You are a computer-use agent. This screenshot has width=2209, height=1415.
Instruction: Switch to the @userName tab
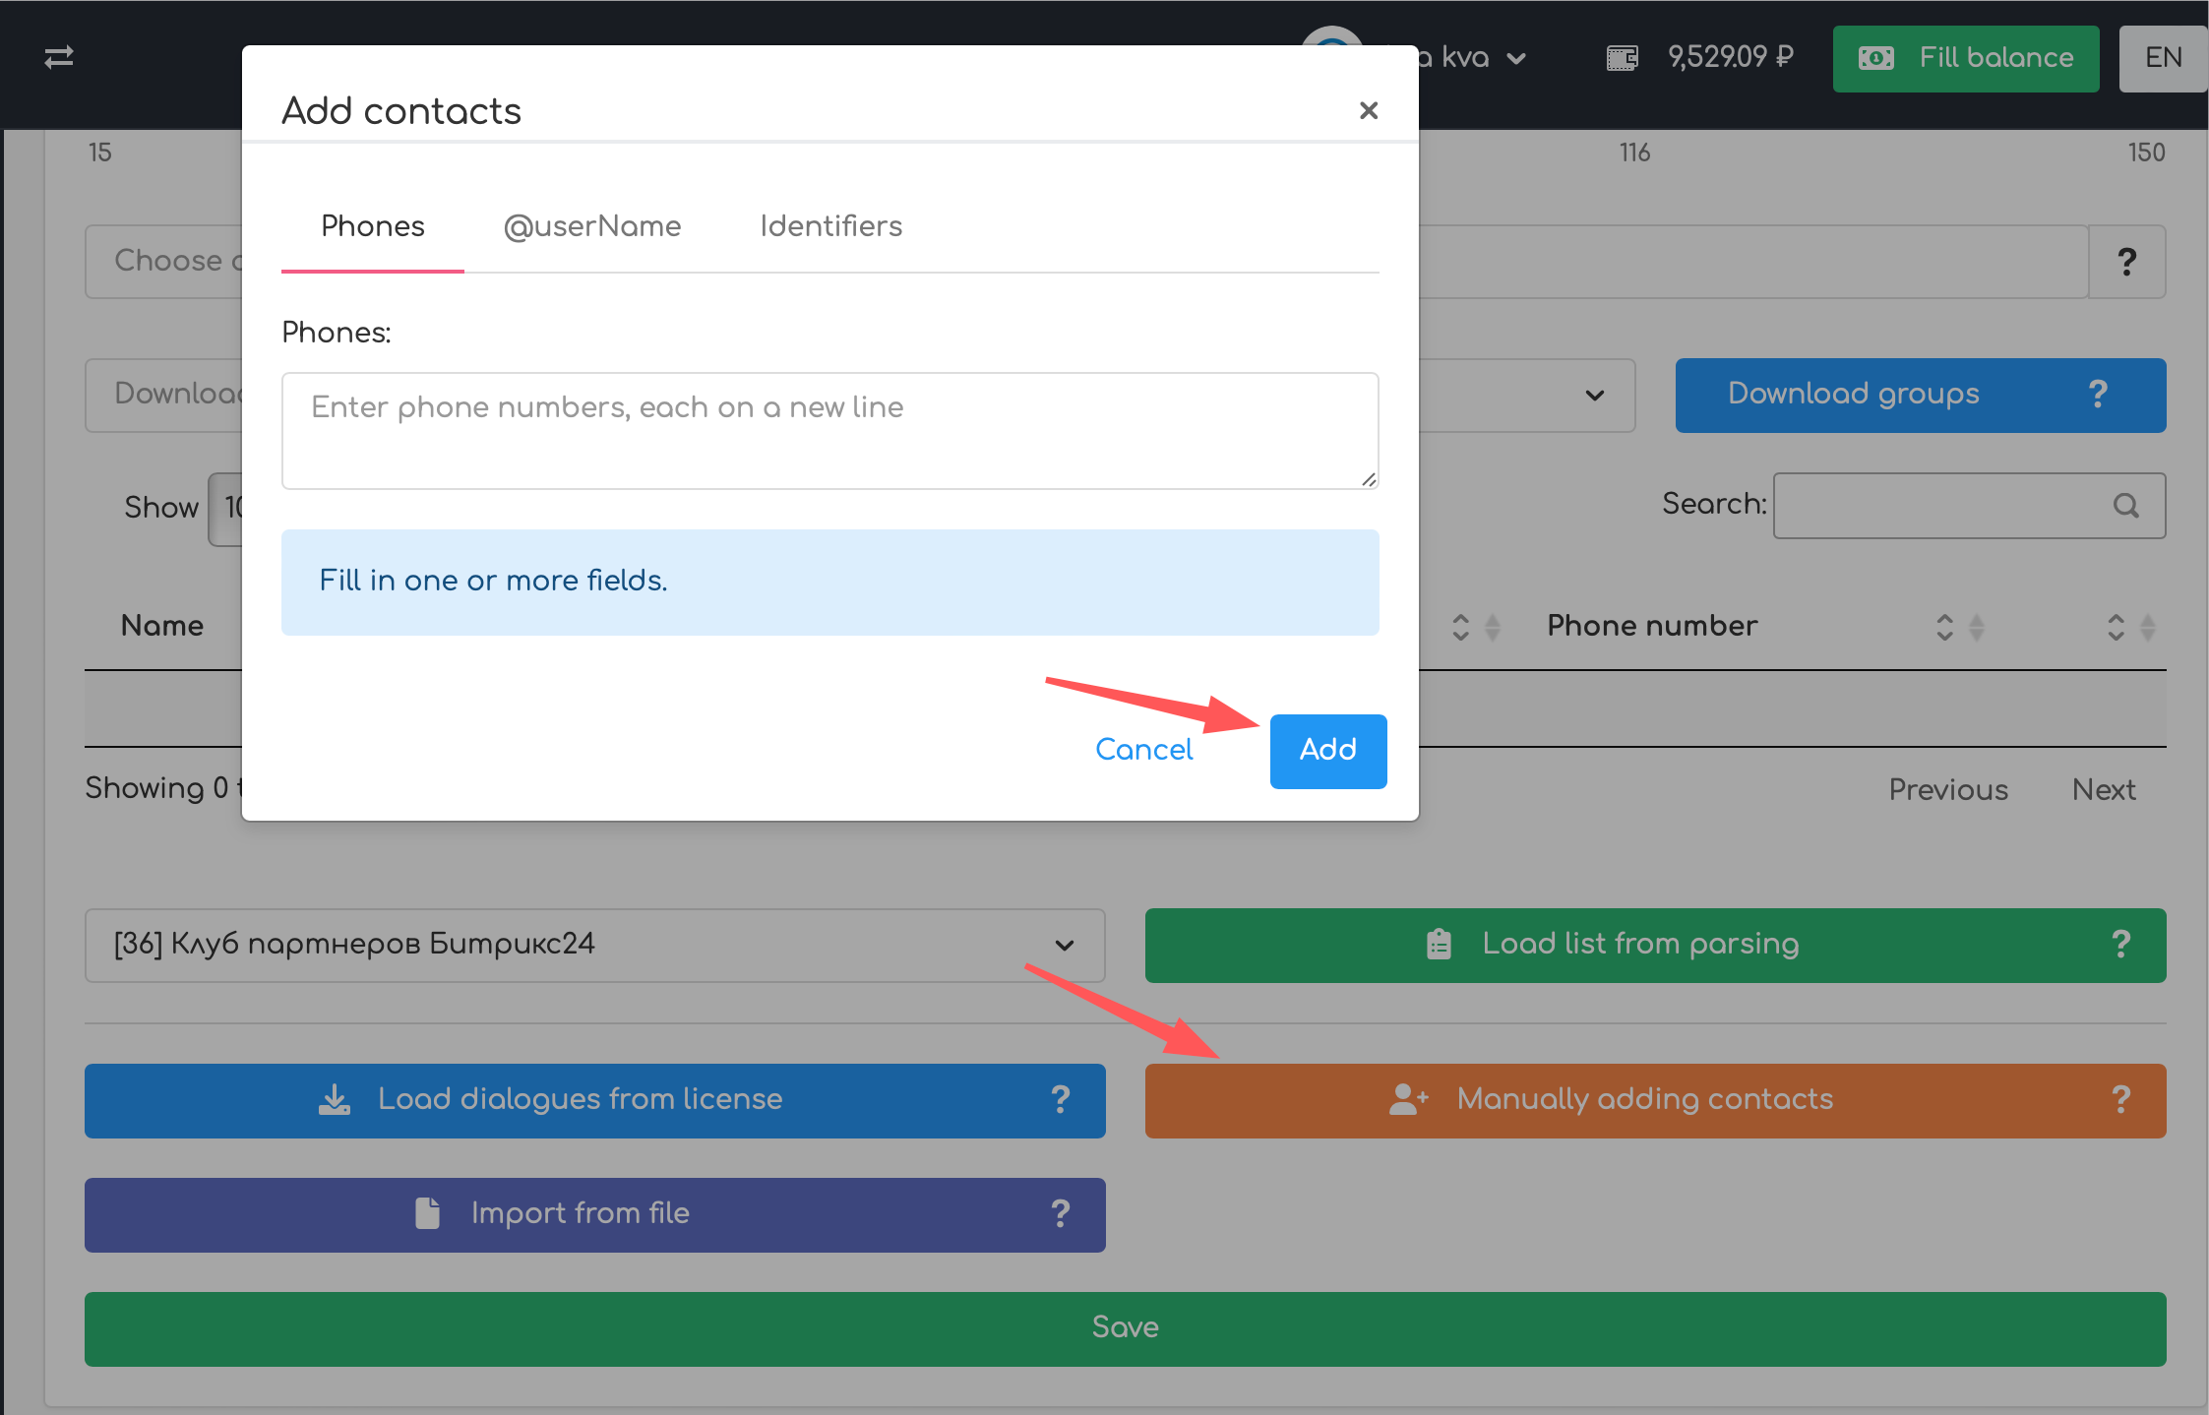point(591,226)
